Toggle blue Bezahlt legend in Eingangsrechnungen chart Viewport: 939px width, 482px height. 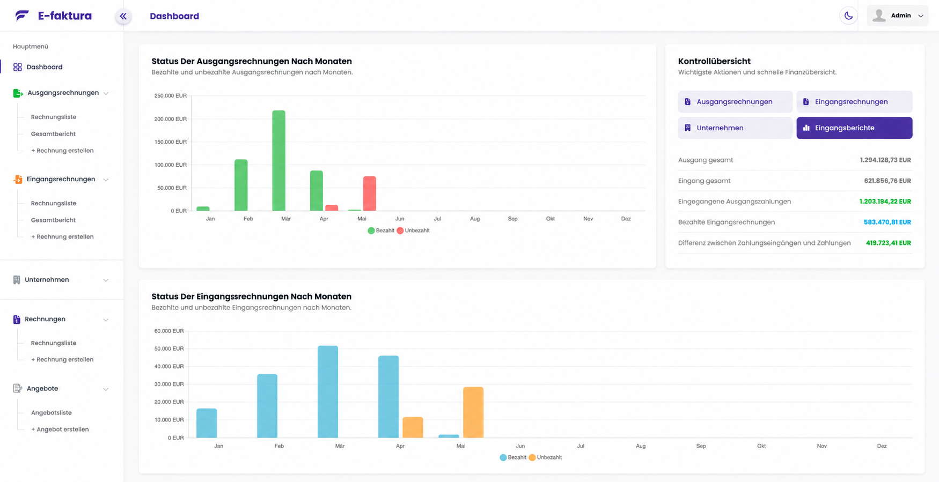click(x=513, y=457)
